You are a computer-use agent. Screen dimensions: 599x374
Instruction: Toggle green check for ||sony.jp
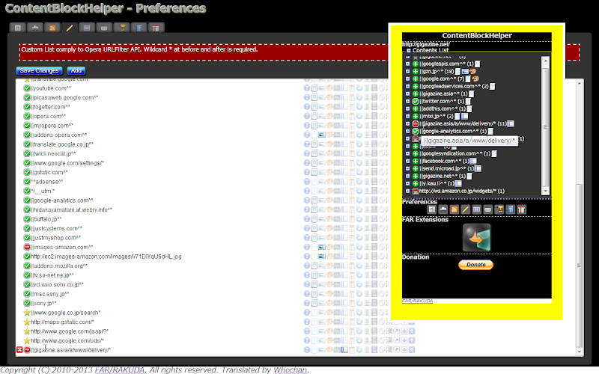click(27, 304)
